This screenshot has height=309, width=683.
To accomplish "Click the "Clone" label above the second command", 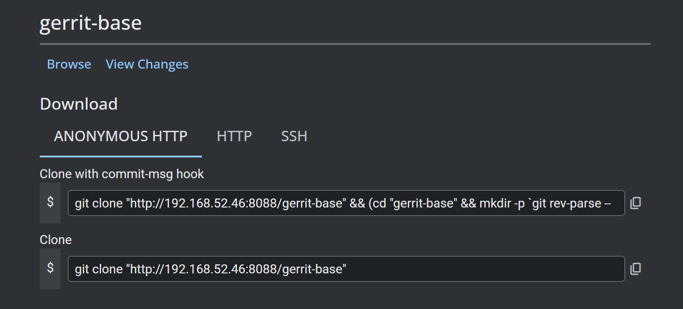I will pos(56,240).
